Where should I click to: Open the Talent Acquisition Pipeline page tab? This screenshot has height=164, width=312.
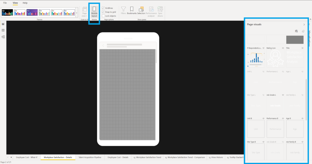90,157
